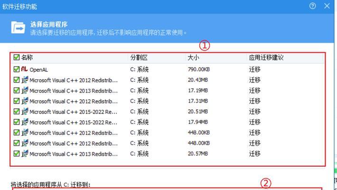
Task: Uncheck the checkbox for the 17.94MB entry
Action: point(17,122)
